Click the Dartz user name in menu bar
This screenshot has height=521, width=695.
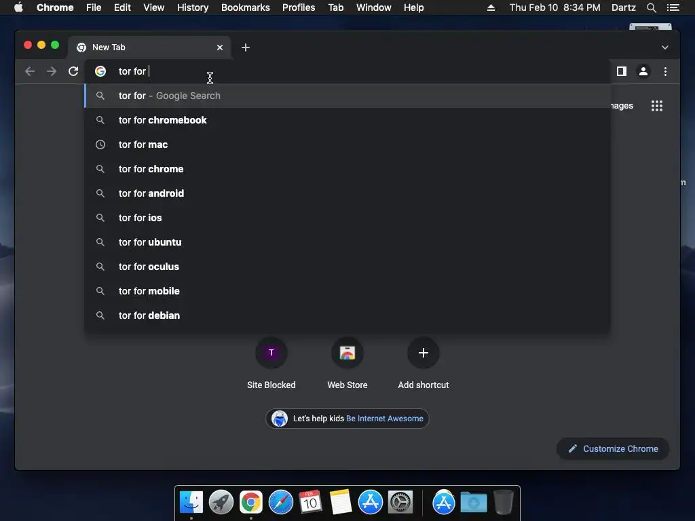click(x=623, y=7)
